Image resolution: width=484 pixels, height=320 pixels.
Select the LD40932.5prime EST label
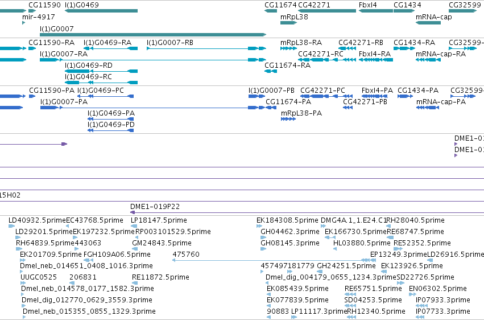click(38, 220)
